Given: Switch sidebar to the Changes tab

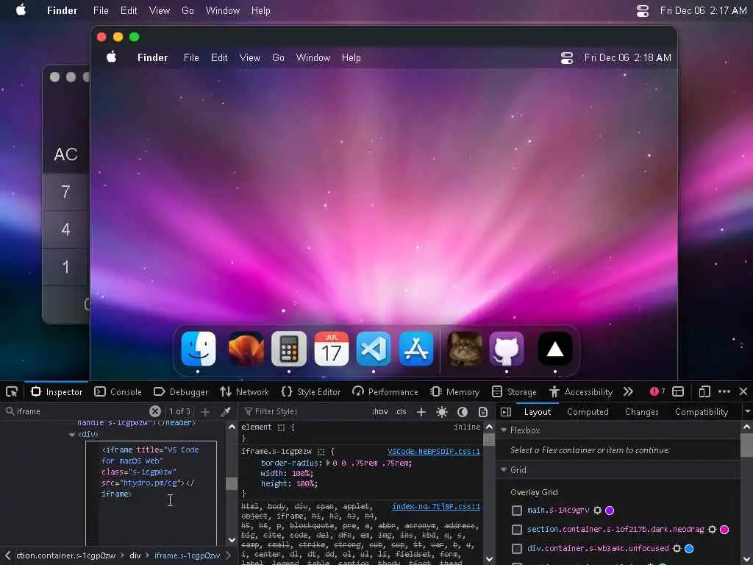Looking at the screenshot, I should coord(641,412).
